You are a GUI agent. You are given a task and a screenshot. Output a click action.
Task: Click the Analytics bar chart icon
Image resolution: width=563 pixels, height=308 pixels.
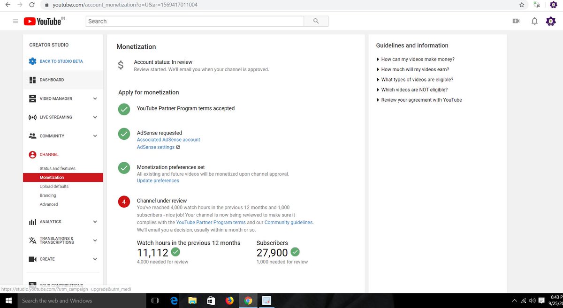tap(32, 222)
